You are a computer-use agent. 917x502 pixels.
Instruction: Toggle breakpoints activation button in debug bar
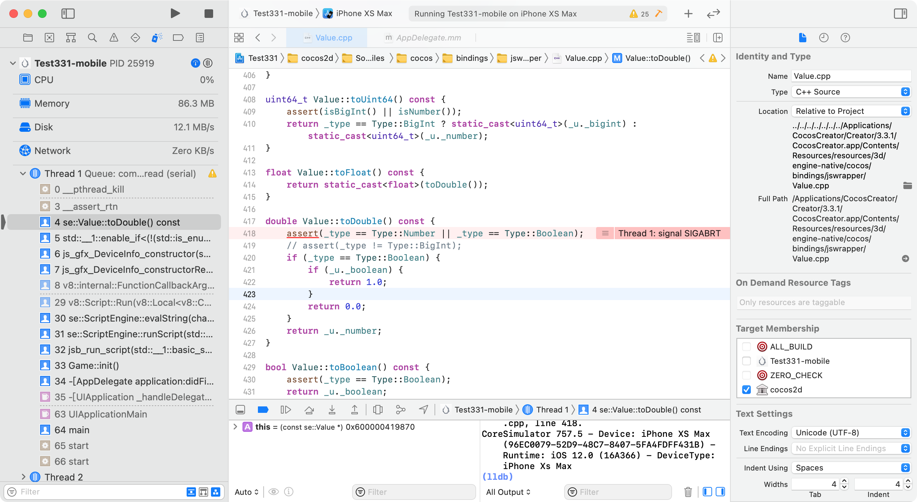(x=263, y=410)
